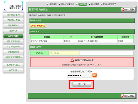This screenshot has height=104, width=138.
Task: Click the 中央体育館 section header
Action: click(x=82, y=31)
